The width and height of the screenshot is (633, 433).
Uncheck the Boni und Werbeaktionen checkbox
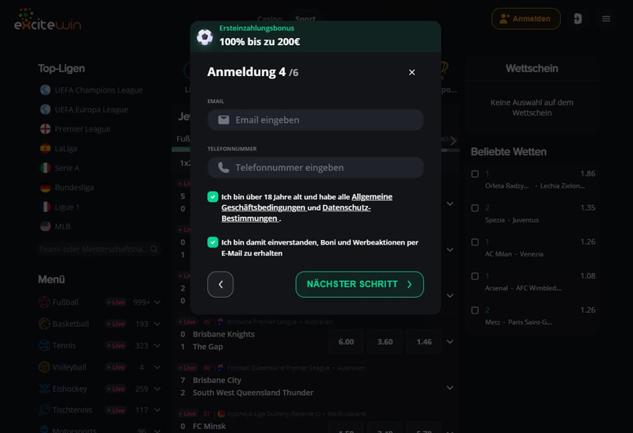213,242
